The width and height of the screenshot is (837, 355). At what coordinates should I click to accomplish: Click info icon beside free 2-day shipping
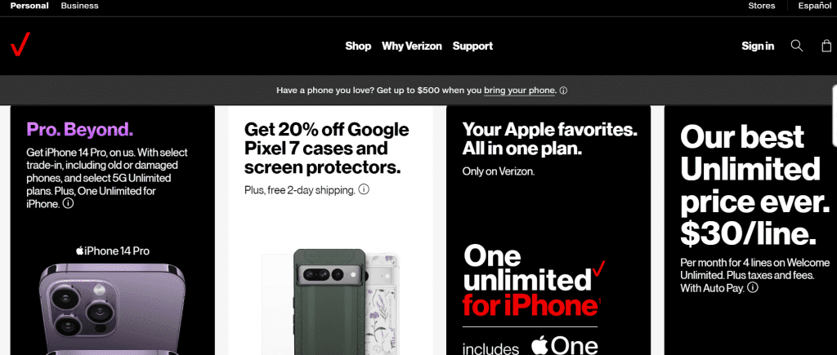(x=364, y=189)
